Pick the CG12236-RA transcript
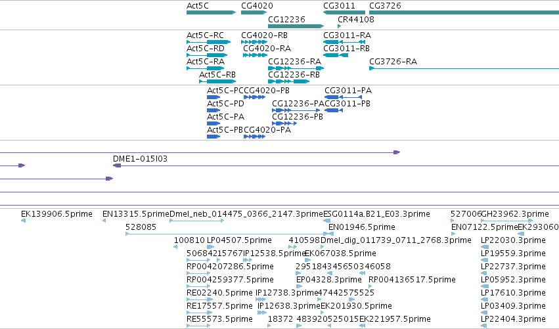The width and height of the screenshot is (559, 329). coord(296,68)
